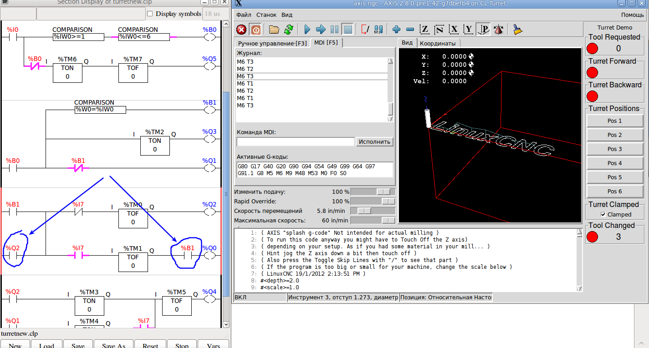Select the perspective view P icon
This screenshot has height=348, width=649.
coord(483,30)
